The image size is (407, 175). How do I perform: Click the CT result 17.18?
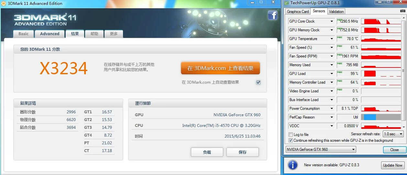pyautogui.click(x=107, y=151)
